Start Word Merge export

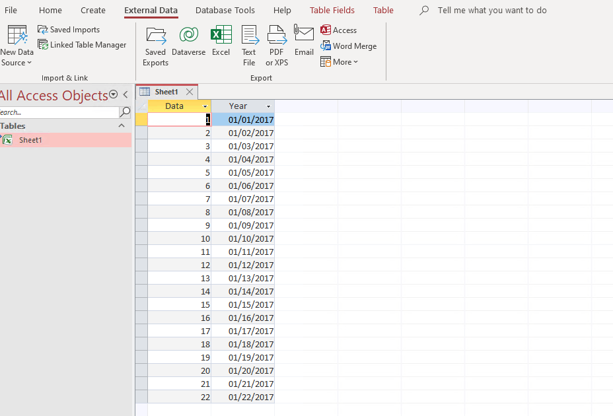click(x=348, y=46)
